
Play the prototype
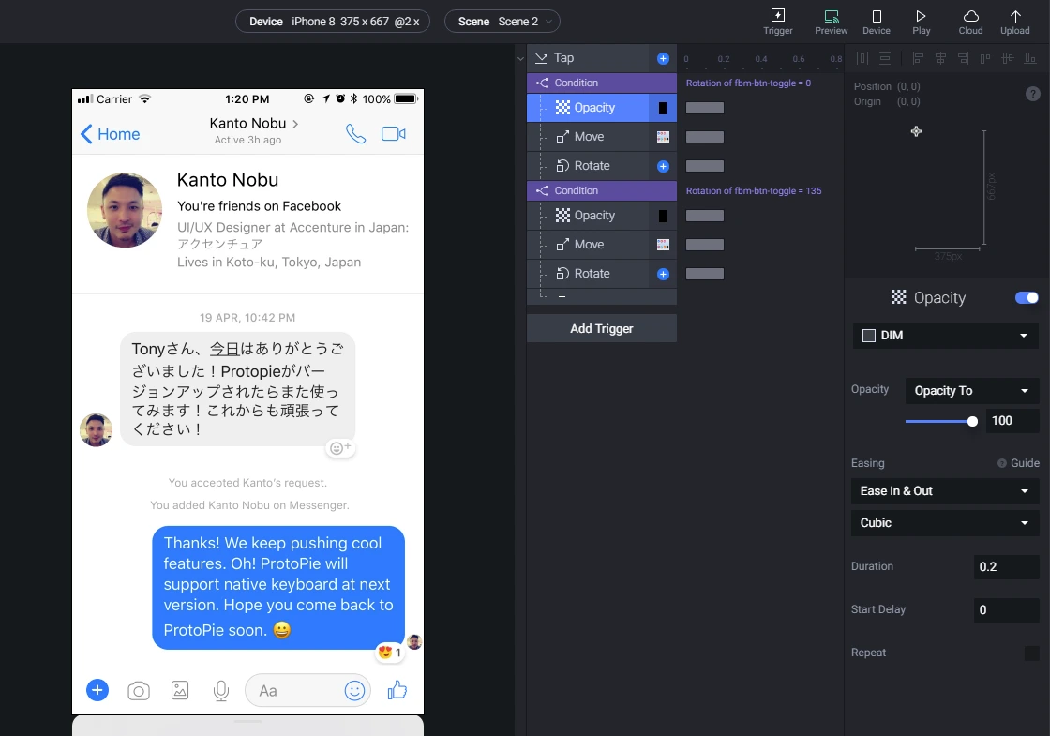point(921,22)
